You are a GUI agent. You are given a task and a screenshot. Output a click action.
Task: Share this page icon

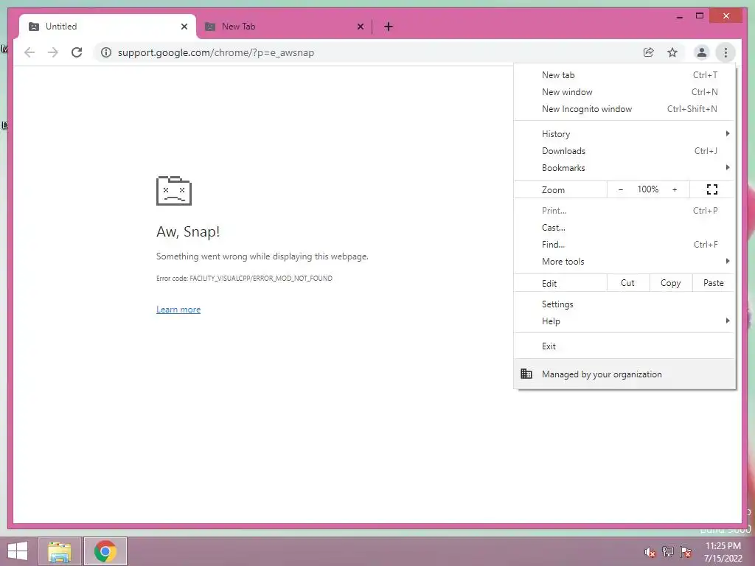tap(649, 52)
